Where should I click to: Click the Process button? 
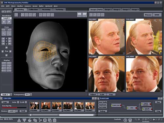(148, 15)
